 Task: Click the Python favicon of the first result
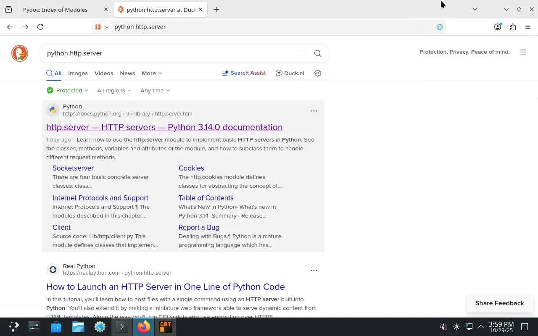(x=53, y=110)
